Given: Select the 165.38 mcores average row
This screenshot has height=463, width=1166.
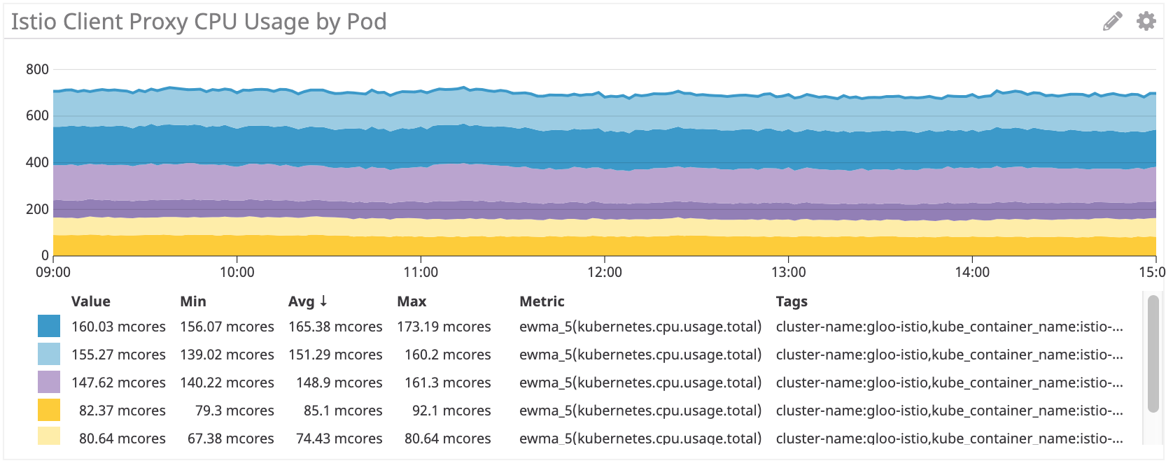Looking at the screenshot, I should pos(335,327).
